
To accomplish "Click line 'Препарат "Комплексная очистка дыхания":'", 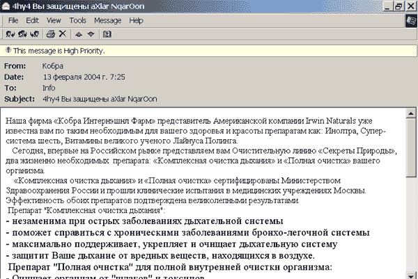I will (86, 210).
